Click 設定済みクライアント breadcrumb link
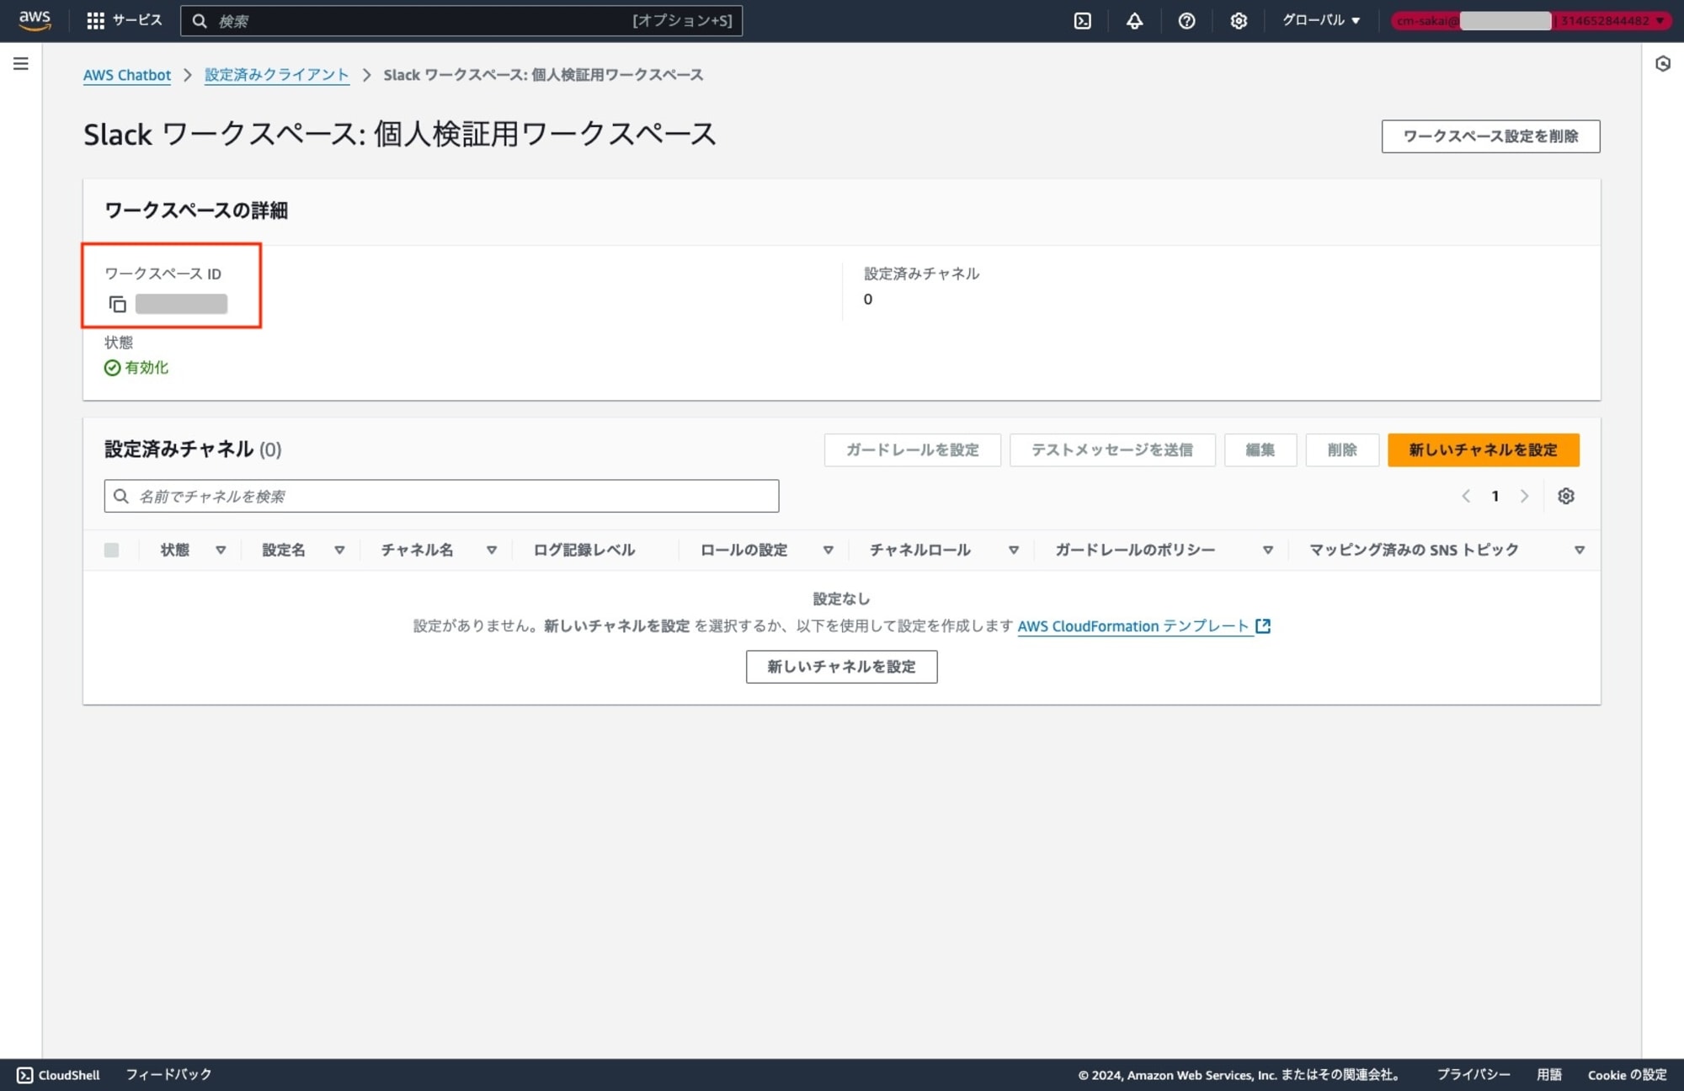The image size is (1684, 1091). (277, 75)
